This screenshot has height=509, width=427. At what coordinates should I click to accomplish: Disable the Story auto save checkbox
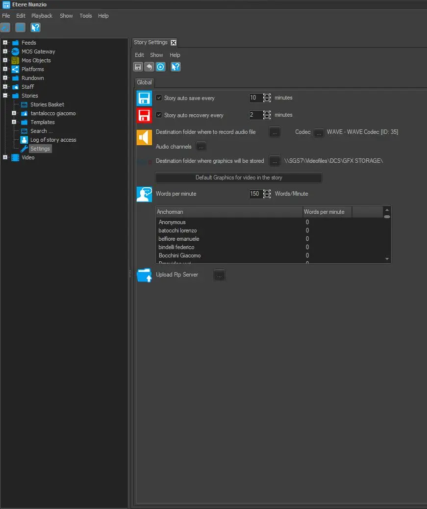click(159, 98)
